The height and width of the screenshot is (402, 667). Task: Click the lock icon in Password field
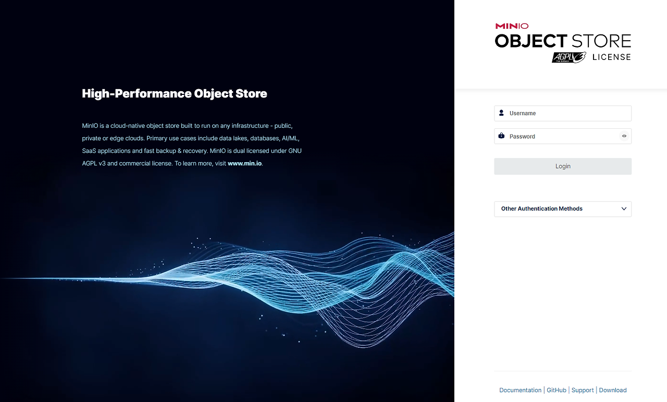(x=501, y=136)
